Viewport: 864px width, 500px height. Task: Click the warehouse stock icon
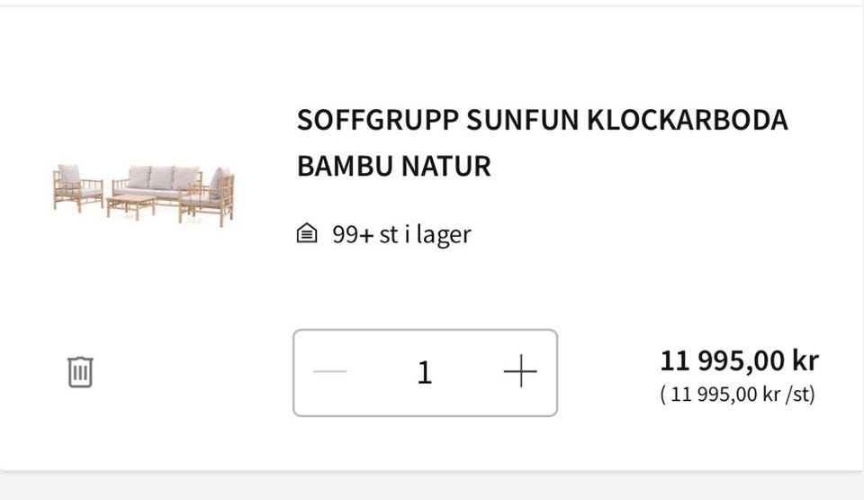click(307, 235)
